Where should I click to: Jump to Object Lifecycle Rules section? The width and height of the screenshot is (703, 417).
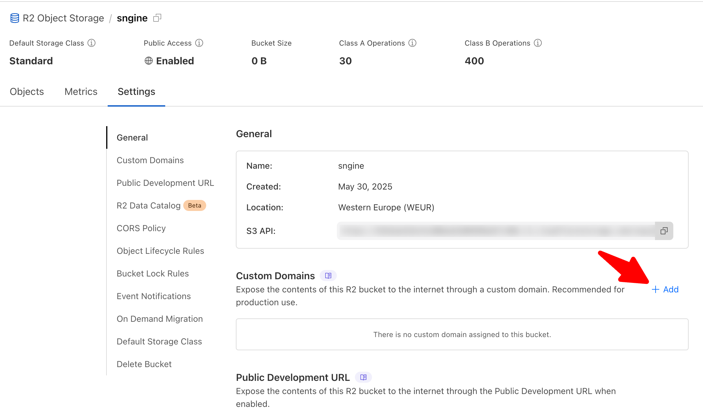(160, 251)
